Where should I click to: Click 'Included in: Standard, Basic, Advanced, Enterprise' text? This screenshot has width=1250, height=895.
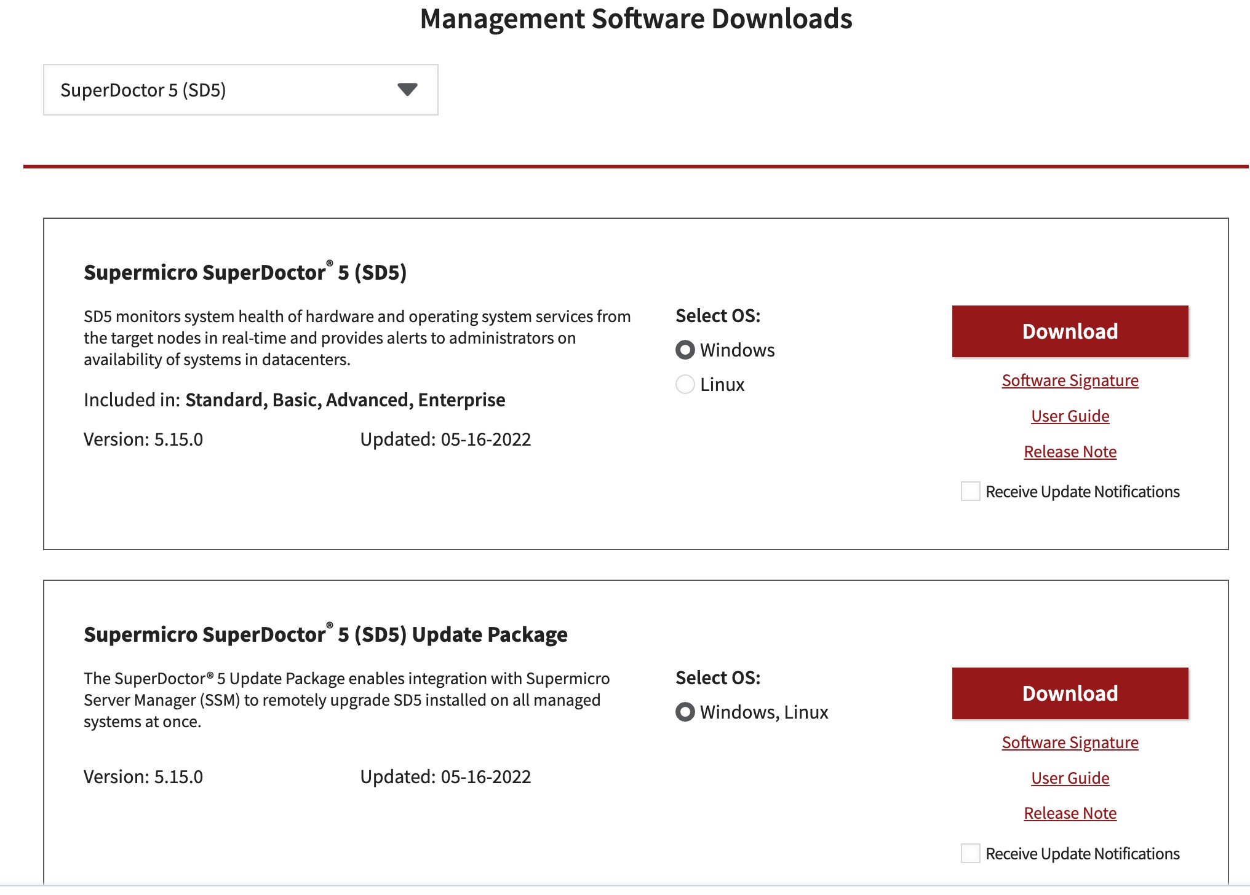pyautogui.click(x=294, y=400)
